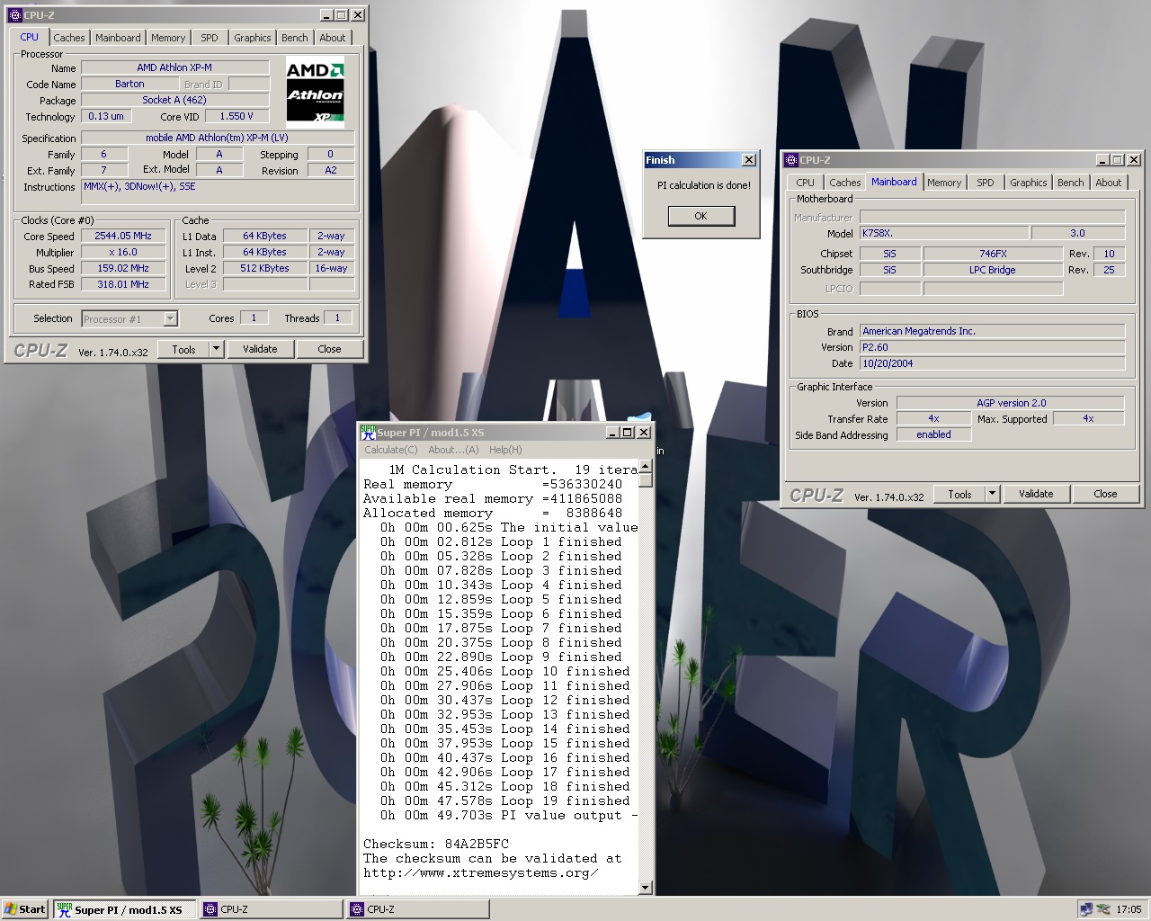Click Close button in left CPU-Z window
Screen dimensions: 1151x921
pos(329,349)
